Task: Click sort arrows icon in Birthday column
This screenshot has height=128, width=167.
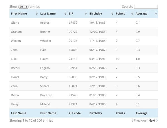Action: pyautogui.click(x=112, y=14)
